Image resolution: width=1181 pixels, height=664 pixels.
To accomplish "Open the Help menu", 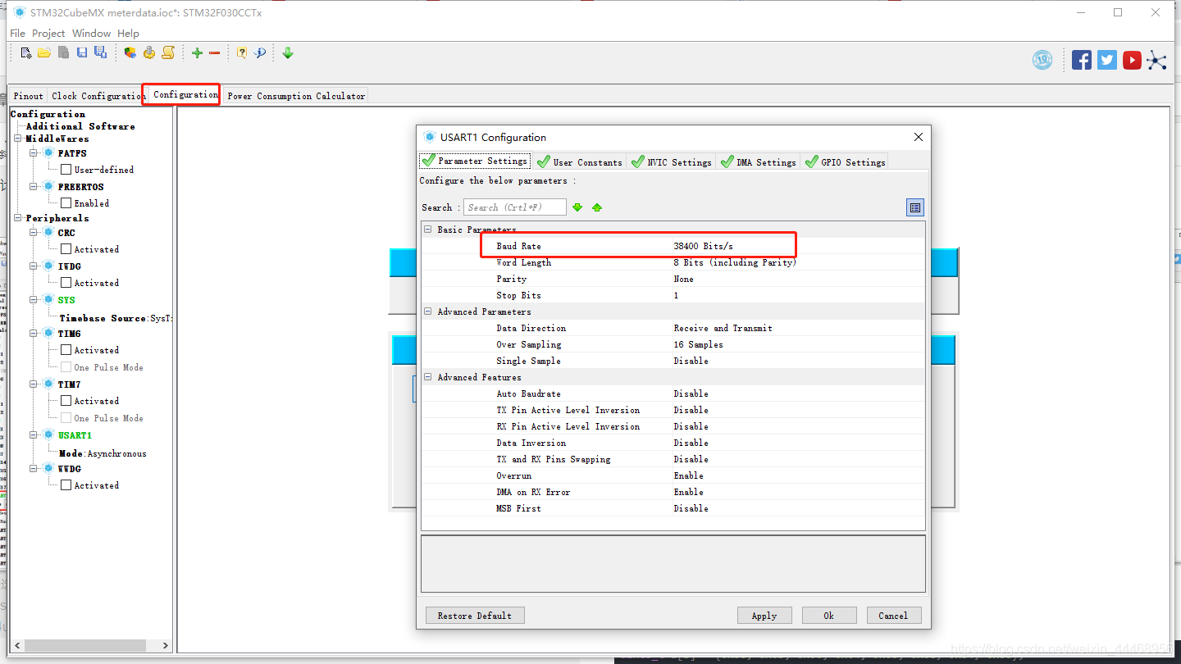I will pos(129,34).
